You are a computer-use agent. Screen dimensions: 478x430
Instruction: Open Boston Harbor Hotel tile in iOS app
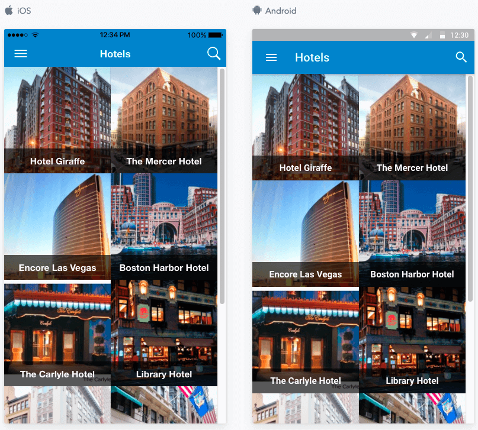pos(164,227)
